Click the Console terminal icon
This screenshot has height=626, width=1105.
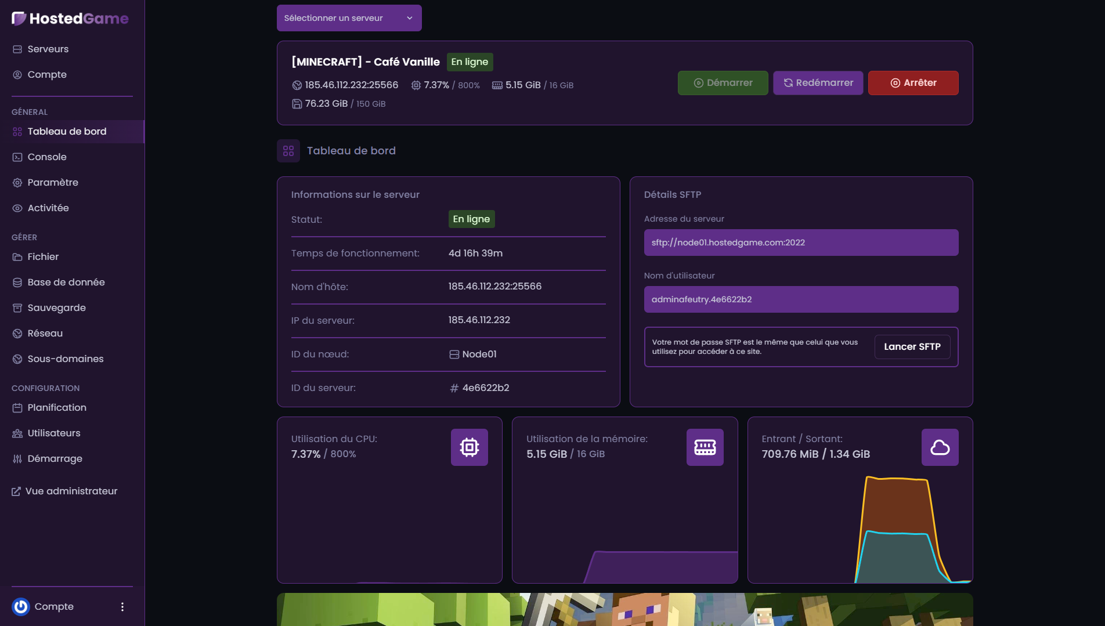[17, 157]
